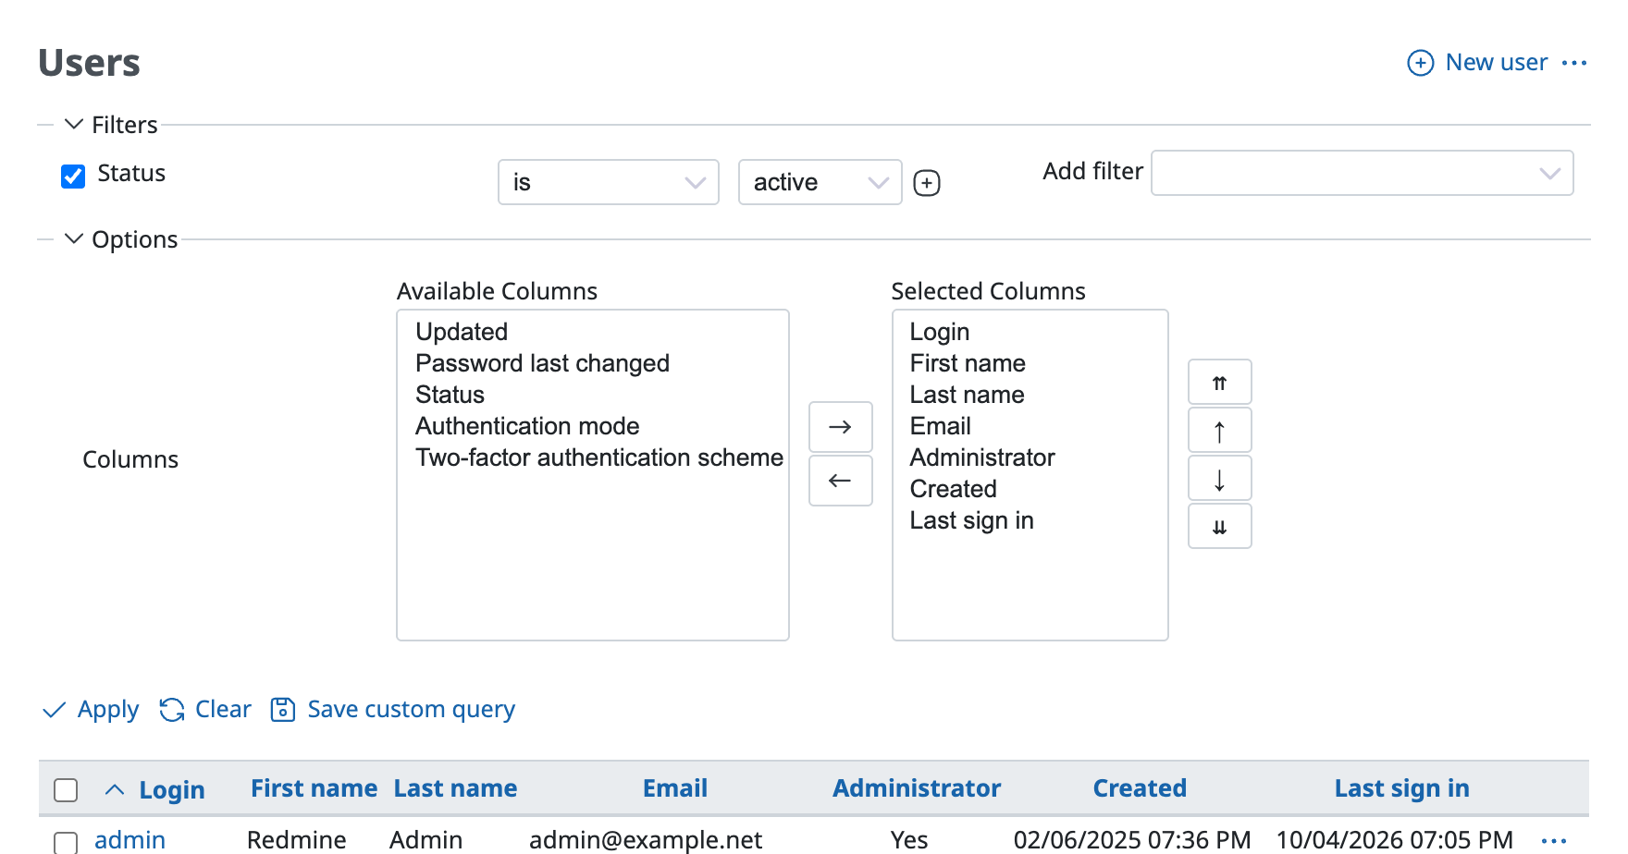The image size is (1628, 854).
Task: Click ascending sort arrow beside Login header
Action: (115, 789)
